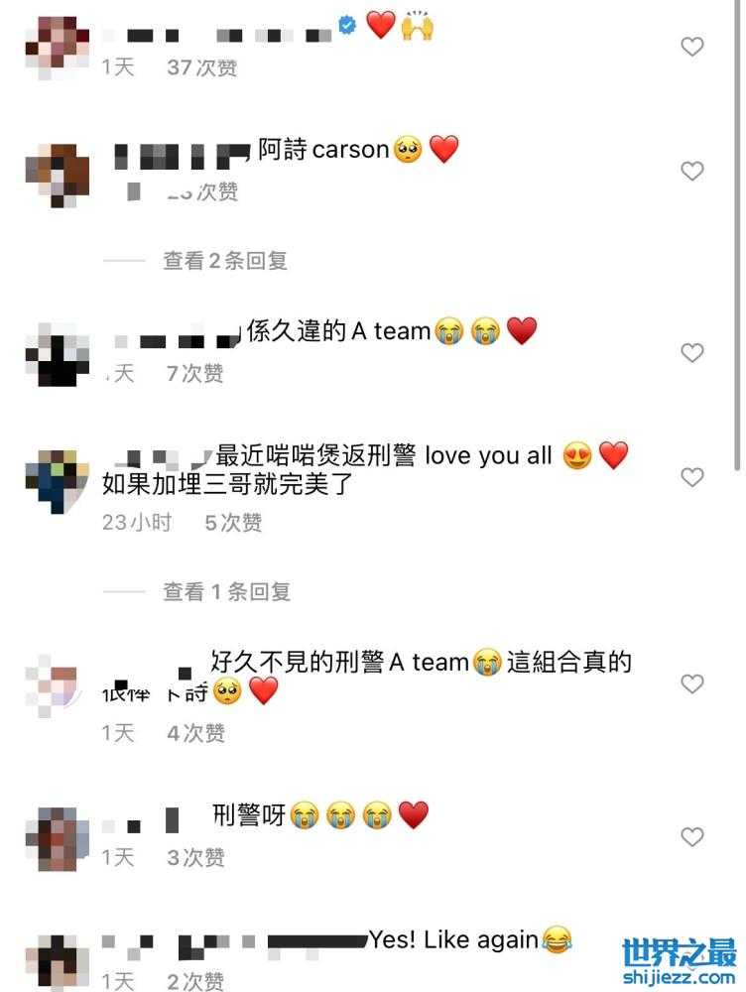Like the 好久不見的刑警 A team comment
Screen dimensions: 746x992
691,683
